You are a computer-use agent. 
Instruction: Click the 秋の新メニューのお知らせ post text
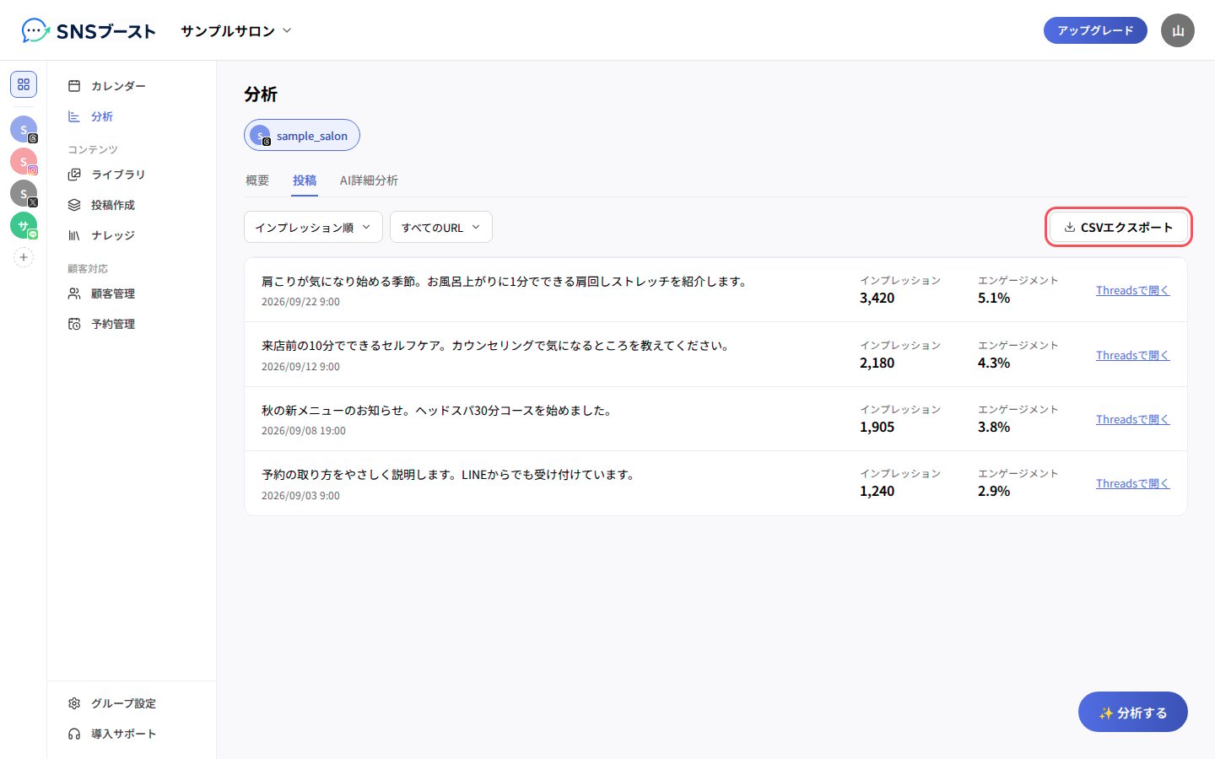(438, 410)
